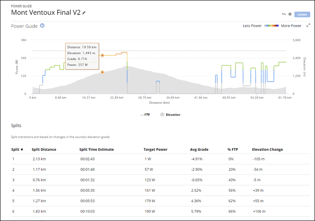
Task: Click the Elevation Change column header
Action: 267,150
